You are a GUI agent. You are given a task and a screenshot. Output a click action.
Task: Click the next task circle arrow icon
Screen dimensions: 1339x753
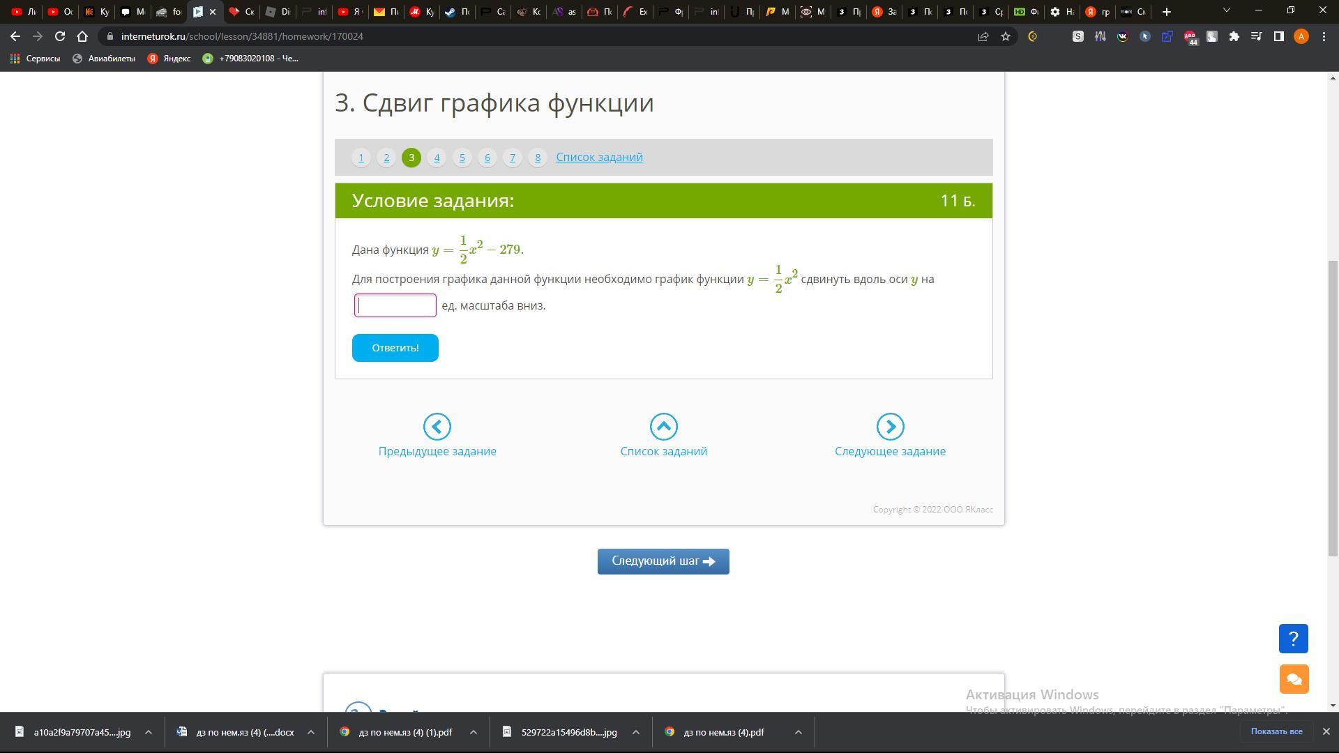890,427
